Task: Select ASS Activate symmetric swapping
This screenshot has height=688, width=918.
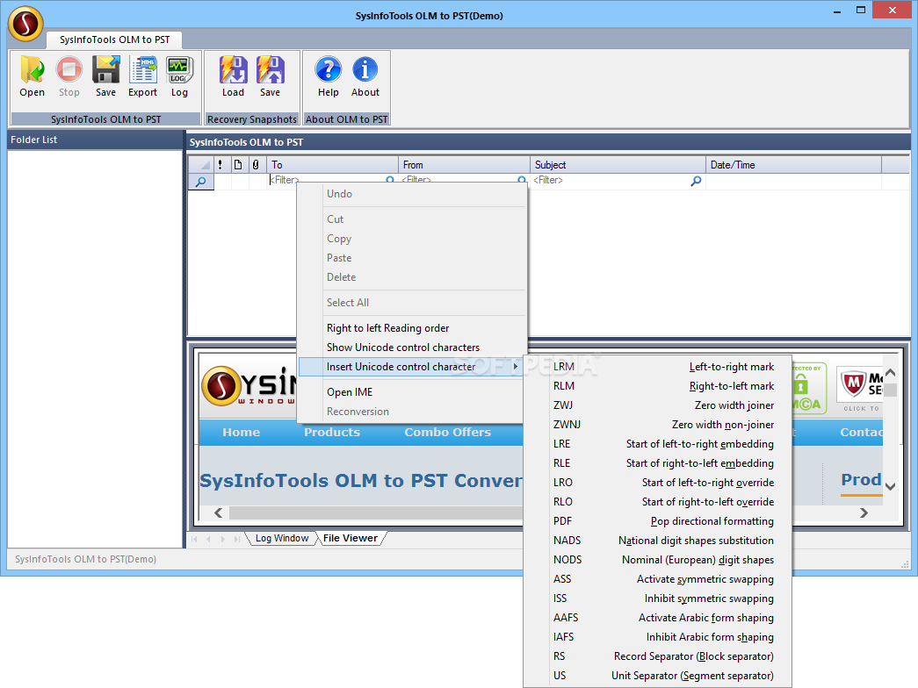Action: pyautogui.click(x=657, y=579)
